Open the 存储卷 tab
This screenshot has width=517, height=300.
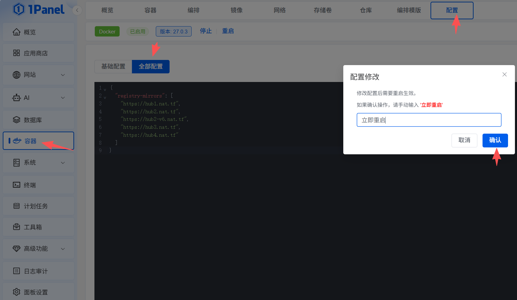pyautogui.click(x=323, y=10)
